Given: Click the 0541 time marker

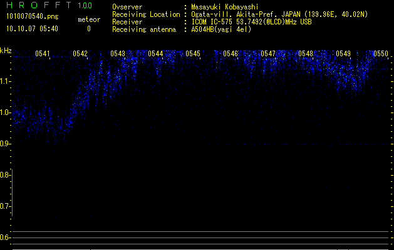Looking at the screenshot, I should (x=43, y=54).
